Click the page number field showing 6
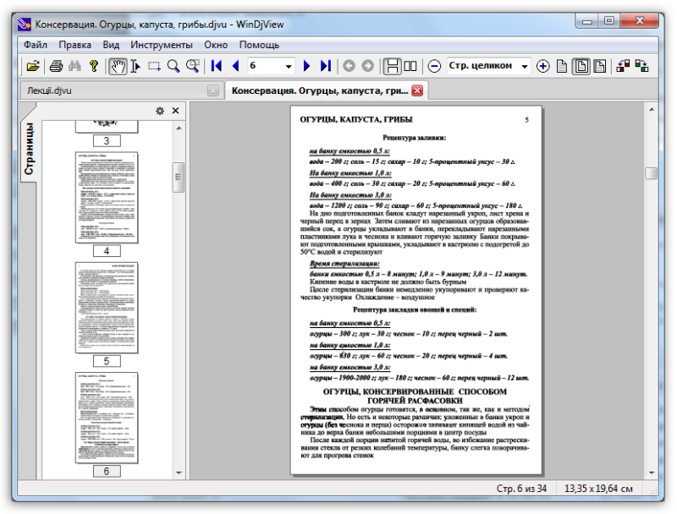 click(x=265, y=66)
